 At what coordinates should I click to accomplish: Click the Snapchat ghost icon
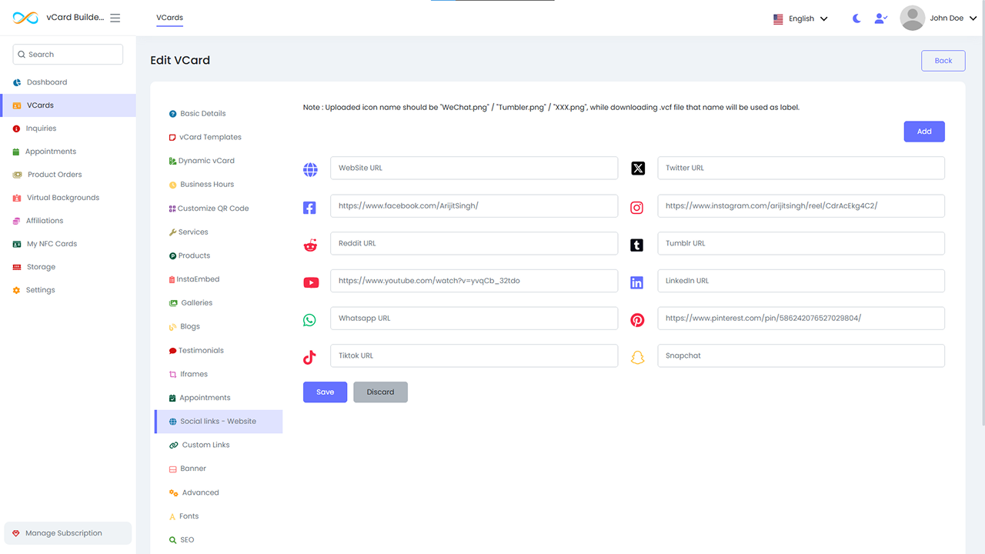coord(637,357)
